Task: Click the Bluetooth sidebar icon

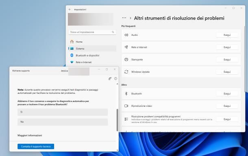Action: pos(72,56)
